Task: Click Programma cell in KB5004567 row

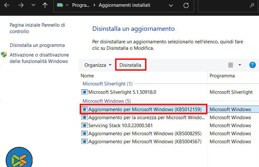Action: 230,142
